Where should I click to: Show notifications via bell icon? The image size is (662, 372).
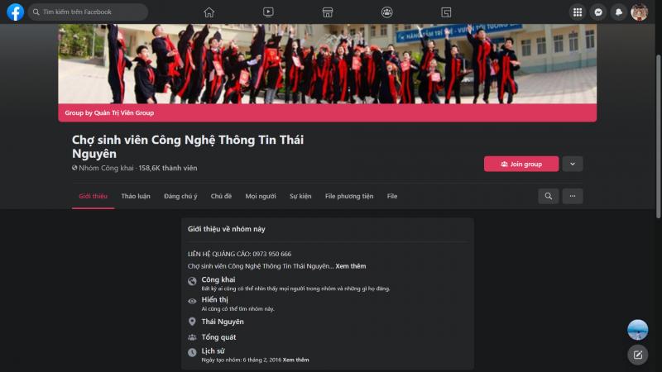point(619,12)
